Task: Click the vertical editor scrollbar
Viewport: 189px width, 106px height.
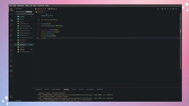Action: [180, 42]
